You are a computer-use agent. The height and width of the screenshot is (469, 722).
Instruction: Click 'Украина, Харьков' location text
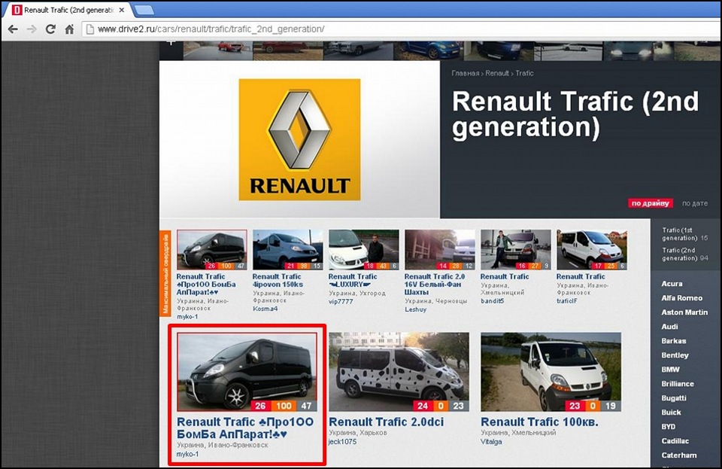tap(358, 433)
